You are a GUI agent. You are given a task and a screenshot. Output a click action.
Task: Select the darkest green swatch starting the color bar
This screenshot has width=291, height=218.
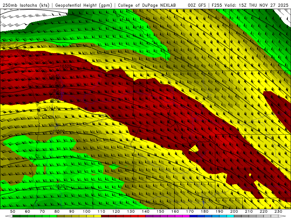(16, 216)
